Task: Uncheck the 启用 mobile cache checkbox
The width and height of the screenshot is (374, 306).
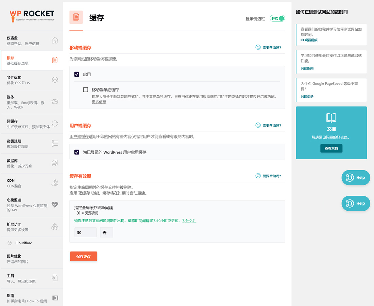Action: (77, 74)
